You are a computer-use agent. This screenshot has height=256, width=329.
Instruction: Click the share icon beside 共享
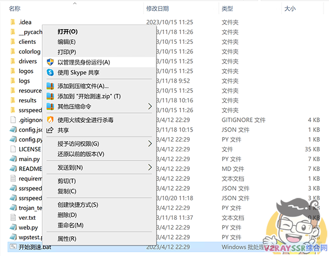[50, 130]
